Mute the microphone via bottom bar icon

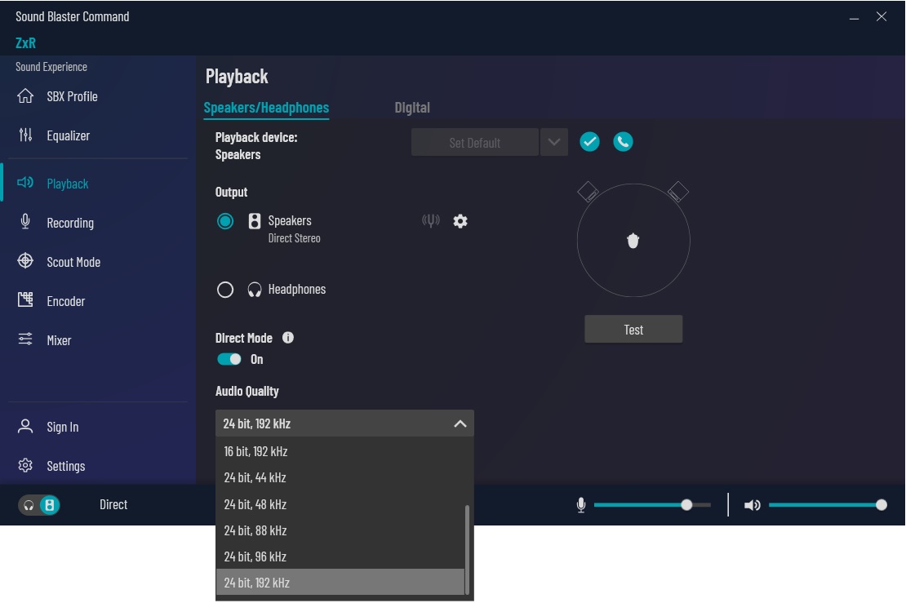[581, 505]
